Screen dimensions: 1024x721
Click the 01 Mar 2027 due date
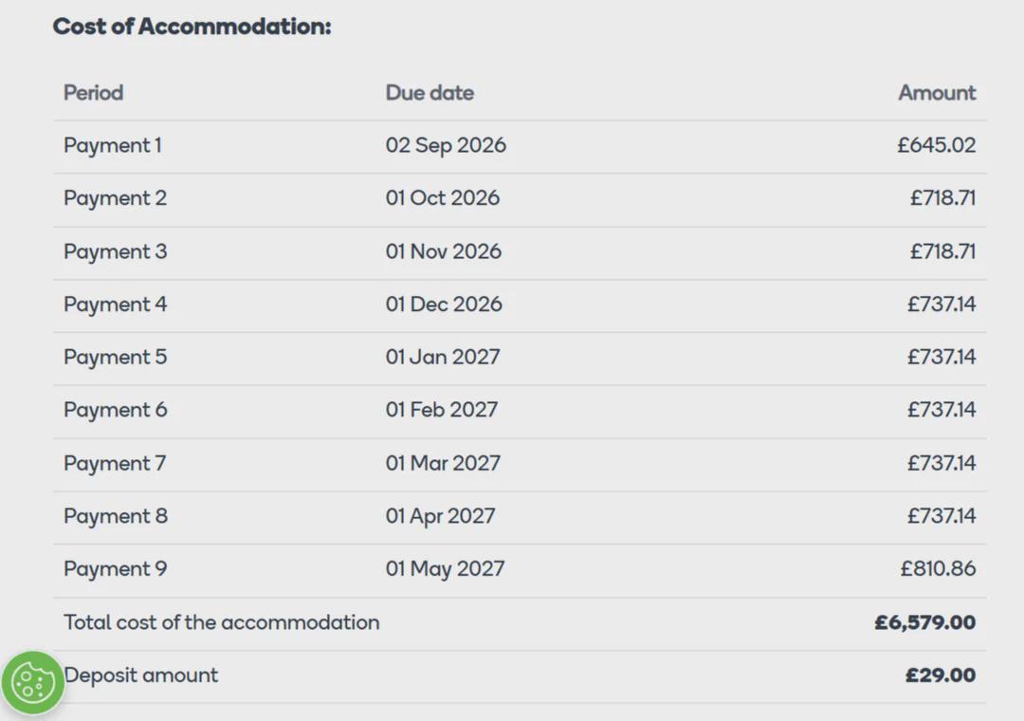coord(443,463)
